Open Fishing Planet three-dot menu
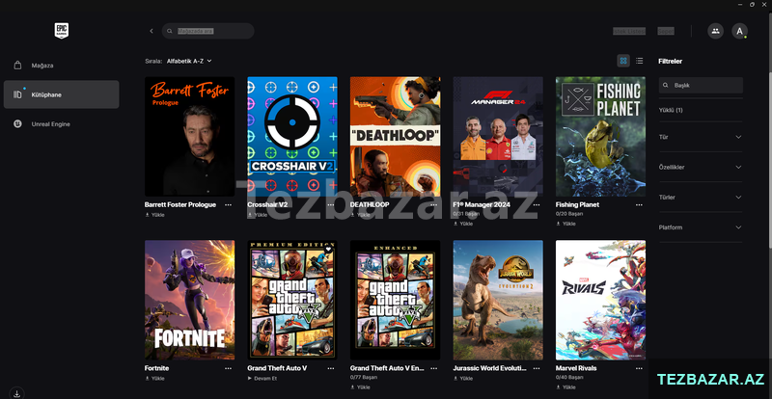The height and width of the screenshot is (399, 772). click(639, 204)
